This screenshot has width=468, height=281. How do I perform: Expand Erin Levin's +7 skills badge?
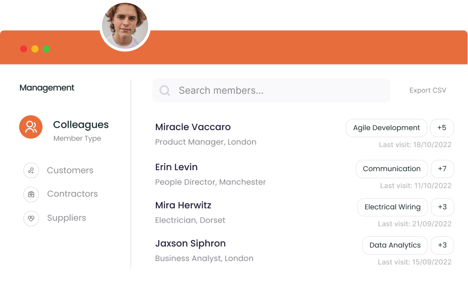coord(442,169)
